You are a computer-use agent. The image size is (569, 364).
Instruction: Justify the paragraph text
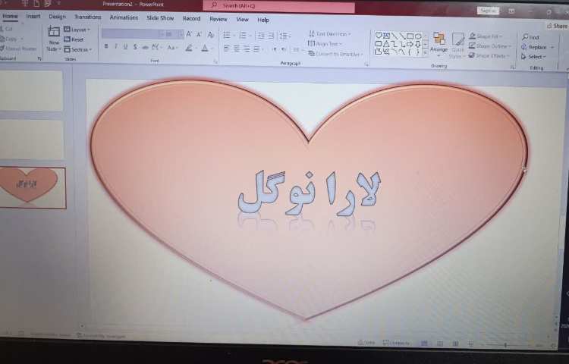click(256, 49)
